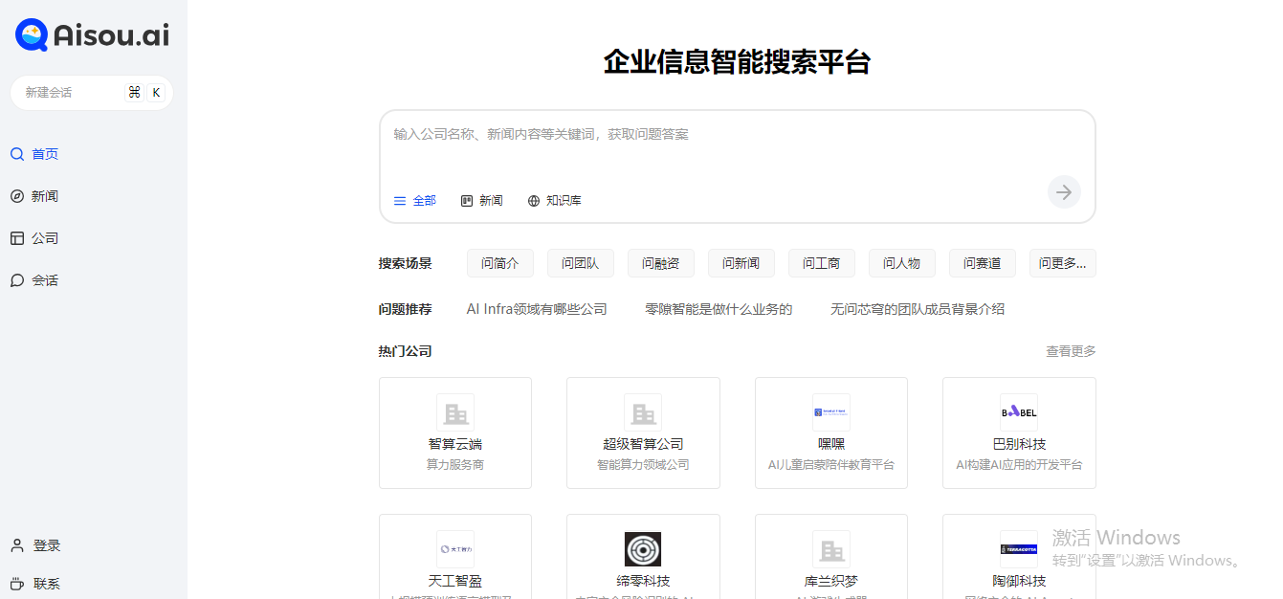The width and height of the screenshot is (1283, 599).
Task: Click the 联系 contact item
Action: click(35, 584)
